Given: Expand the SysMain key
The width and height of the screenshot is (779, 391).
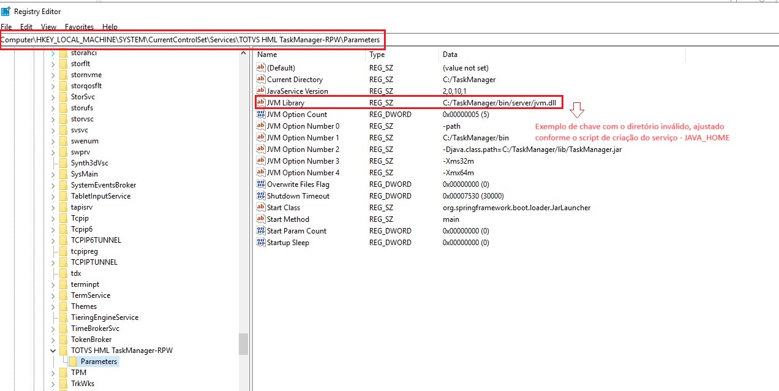Looking at the screenshot, I should click(53, 174).
